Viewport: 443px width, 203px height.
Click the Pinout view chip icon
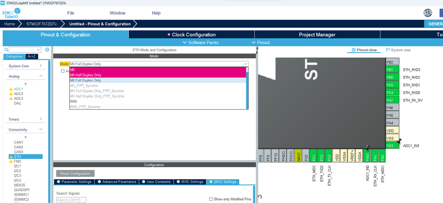353,50
